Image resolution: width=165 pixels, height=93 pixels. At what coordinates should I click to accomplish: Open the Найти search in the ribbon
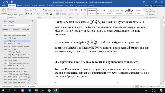(x=151, y=9)
